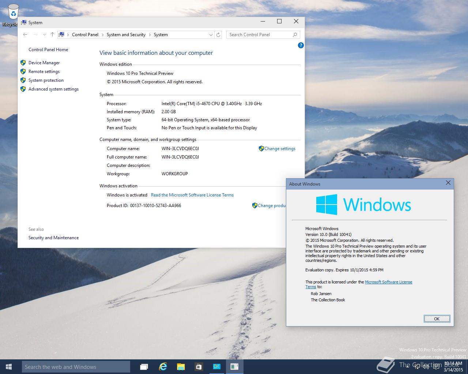Expand the chevron after System and Security
The image size is (468, 374).
pos(150,35)
